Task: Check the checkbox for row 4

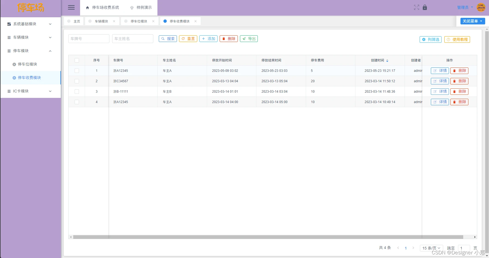Action: click(77, 102)
